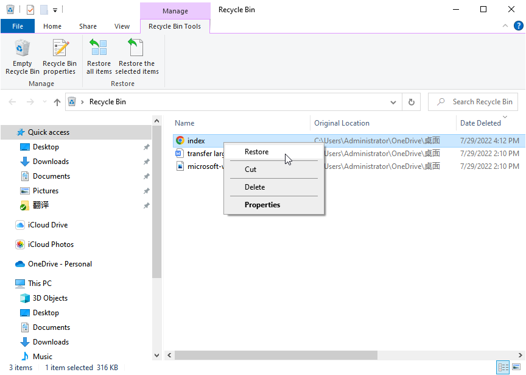Image resolution: width=526 pixels, height=375 pixels.
Task: Click horizontal scrollbar right arrow
Action: [x=520, y=355]
